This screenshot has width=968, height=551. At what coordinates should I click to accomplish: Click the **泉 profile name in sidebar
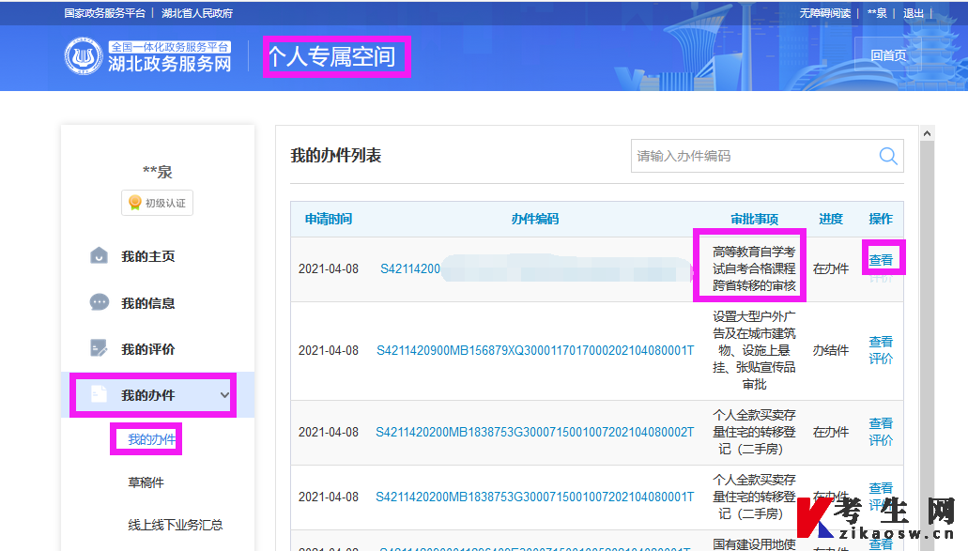158,172
